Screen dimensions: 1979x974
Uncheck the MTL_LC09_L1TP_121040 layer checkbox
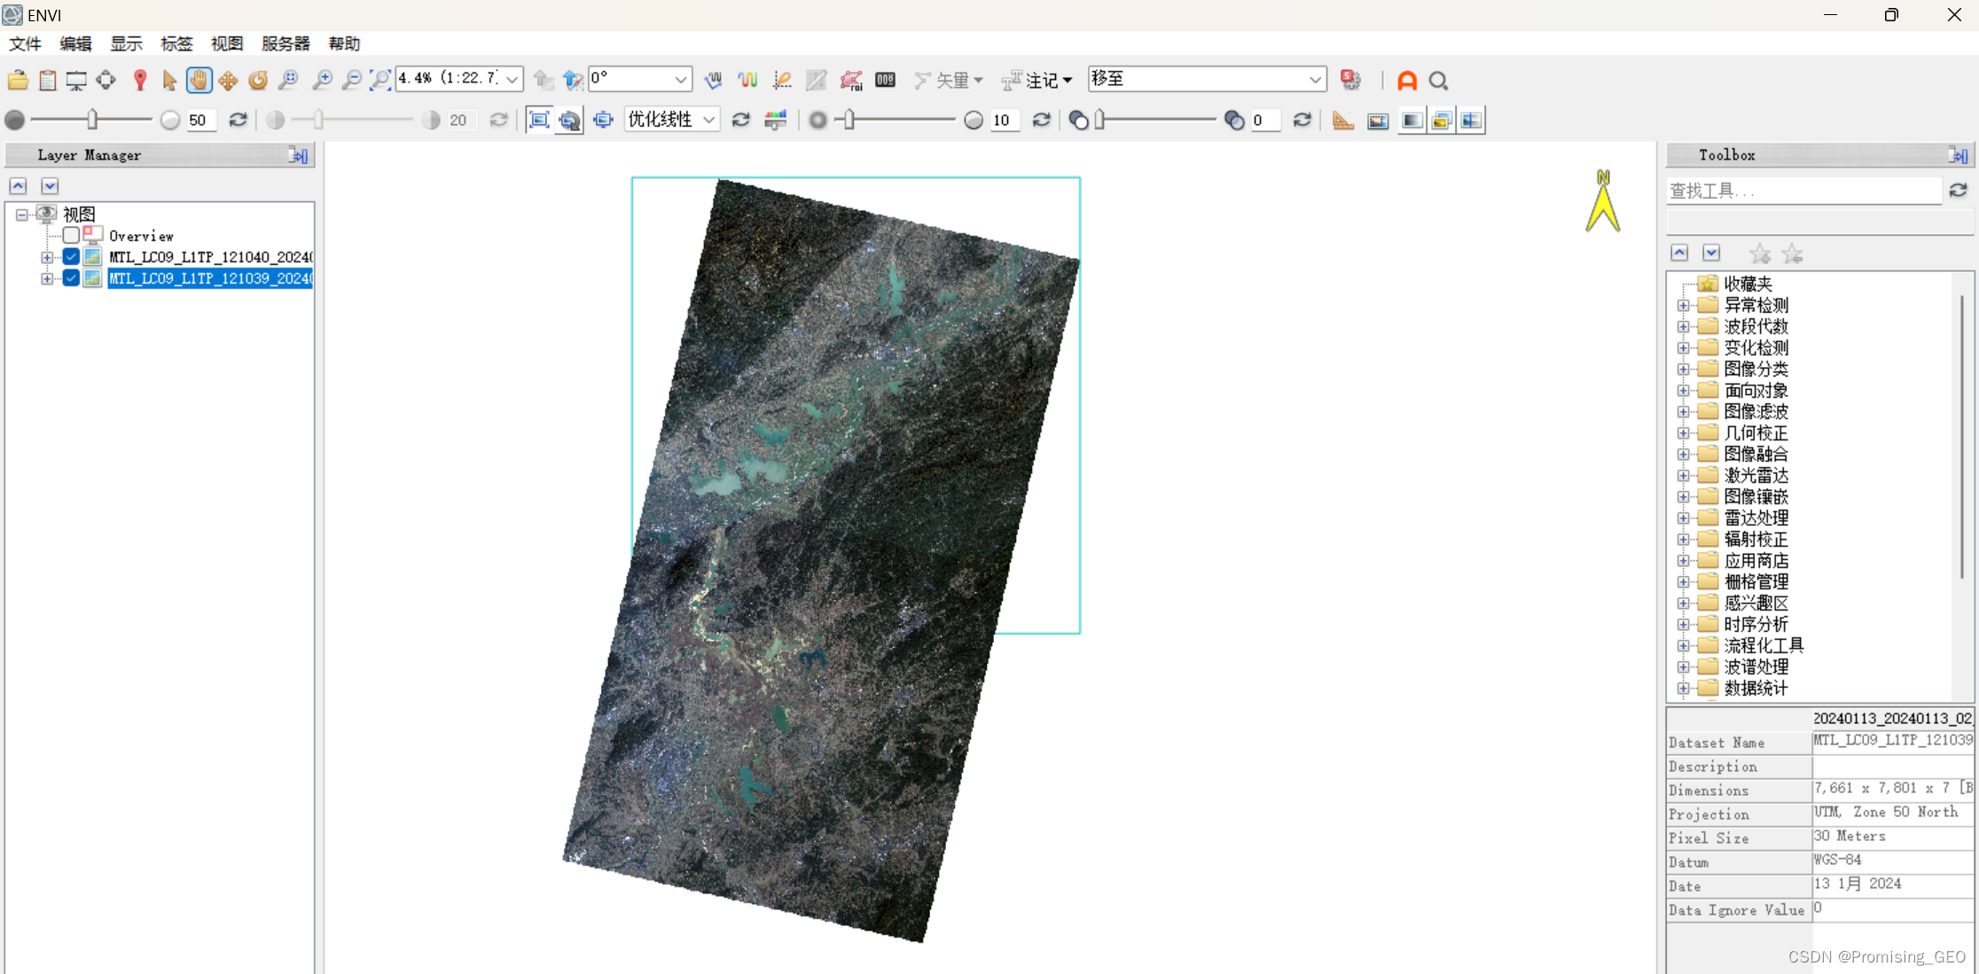tap(71, 257)
